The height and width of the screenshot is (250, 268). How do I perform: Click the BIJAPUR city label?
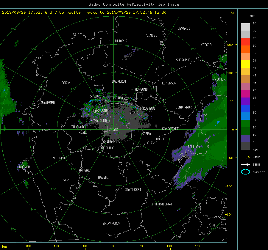[121, 41]
